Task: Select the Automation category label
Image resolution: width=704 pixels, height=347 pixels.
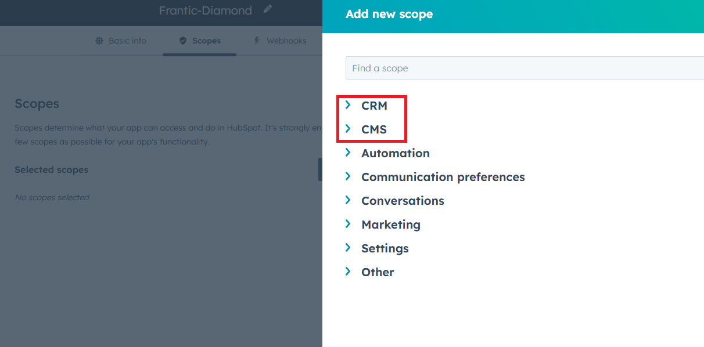Action: 396,153
